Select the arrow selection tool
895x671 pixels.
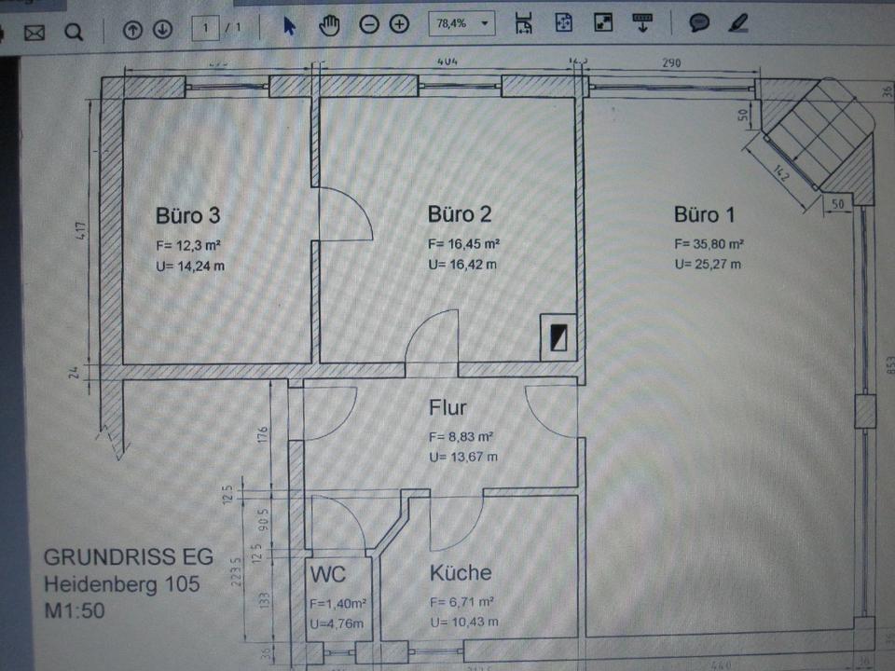[289, 26]
